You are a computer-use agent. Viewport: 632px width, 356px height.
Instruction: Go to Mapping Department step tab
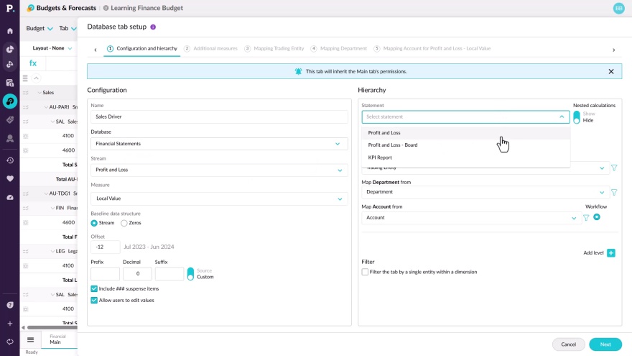[338, 48]
